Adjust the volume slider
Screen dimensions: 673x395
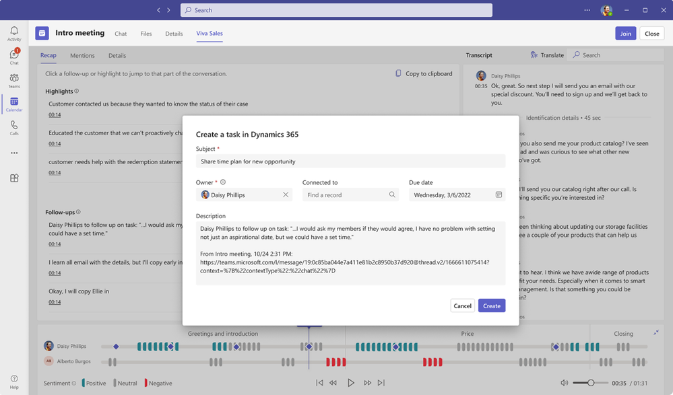[x=591, y=383]
